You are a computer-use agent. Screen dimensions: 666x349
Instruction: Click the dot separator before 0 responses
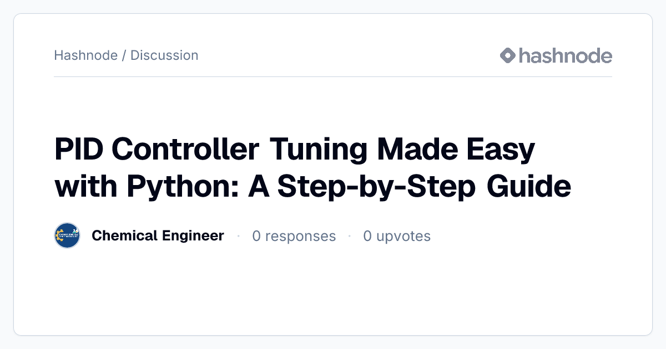tap(238, 236)
